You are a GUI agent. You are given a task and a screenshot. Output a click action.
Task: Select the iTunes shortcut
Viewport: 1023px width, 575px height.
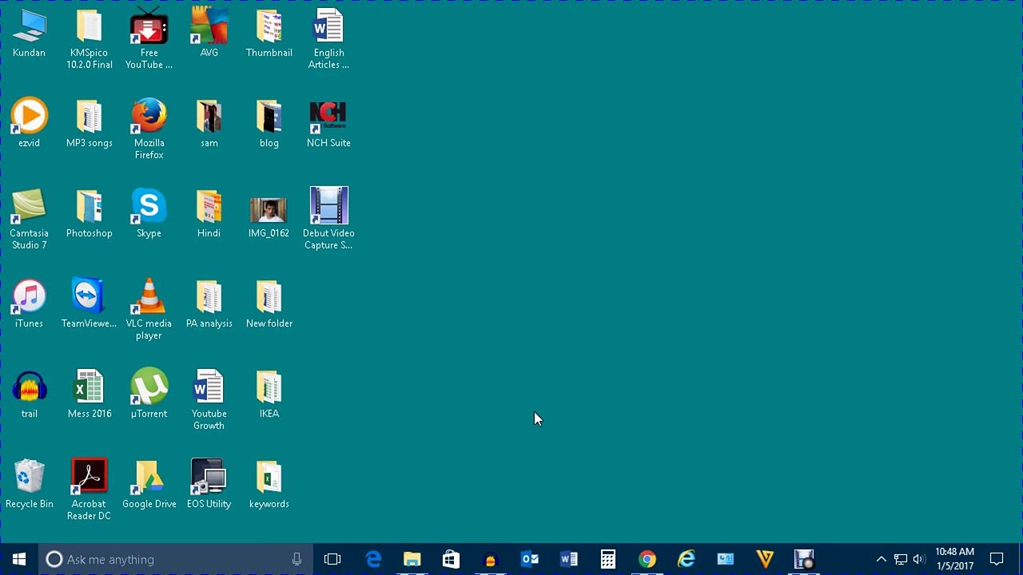[x=29, y=304]
